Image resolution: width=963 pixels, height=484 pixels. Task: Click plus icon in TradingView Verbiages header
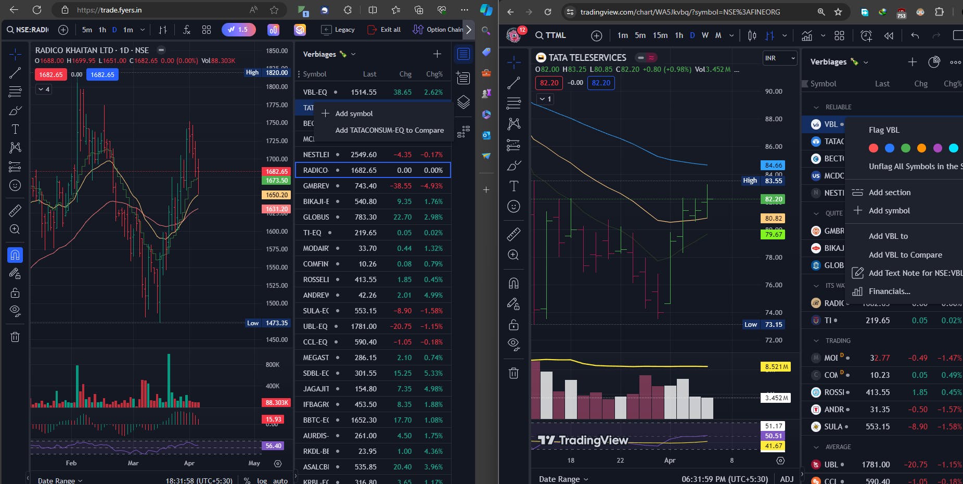tap(912, 62)
